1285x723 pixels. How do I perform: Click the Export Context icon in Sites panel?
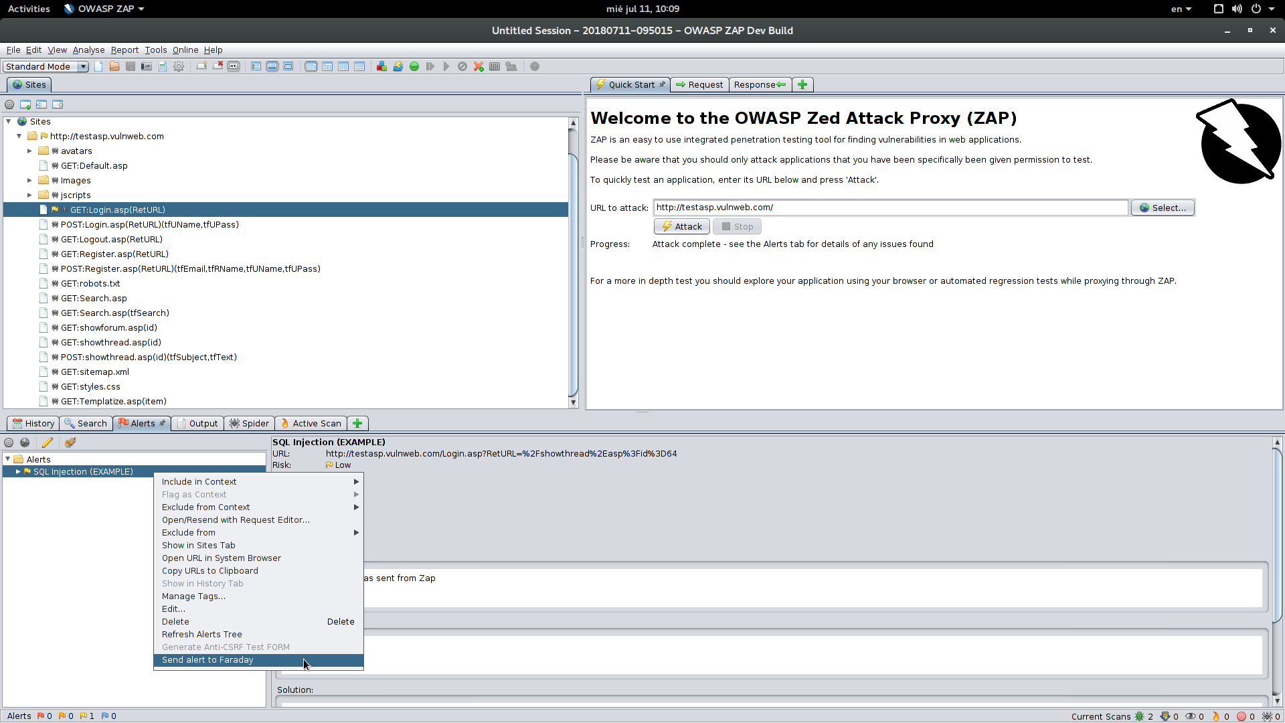click(58, 104)
